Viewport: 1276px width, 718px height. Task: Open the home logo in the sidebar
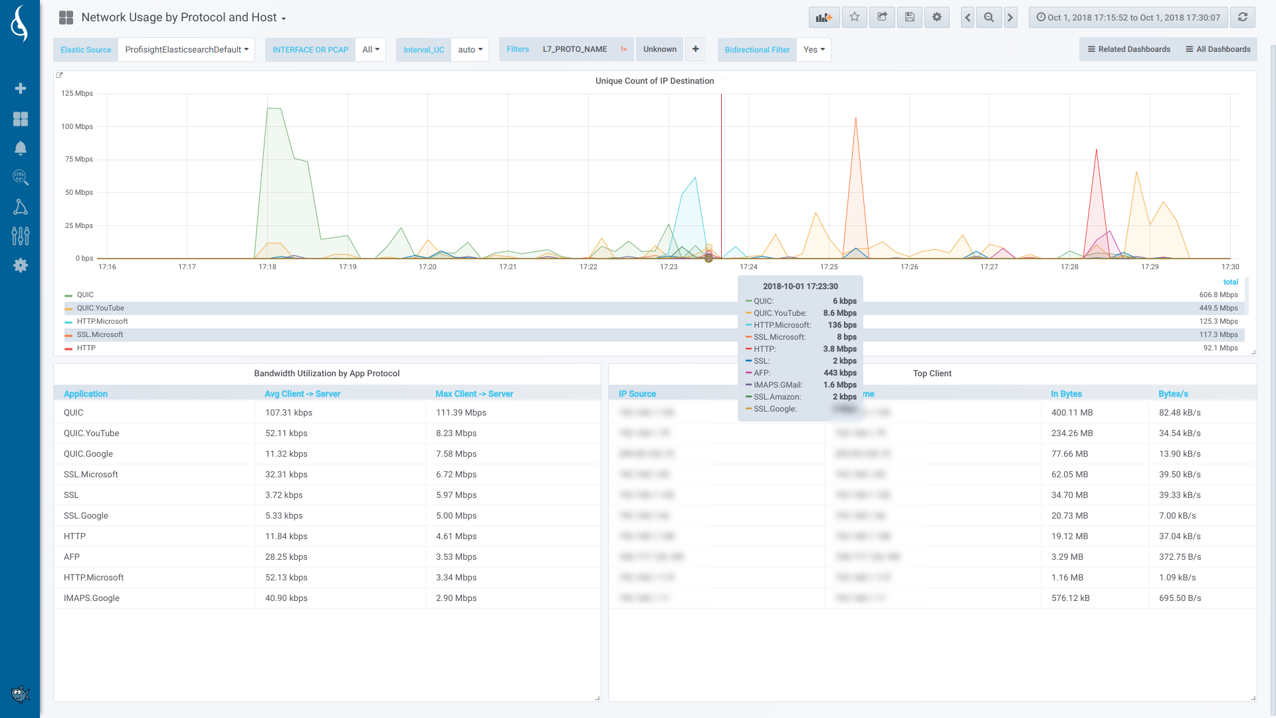point(20,23)
